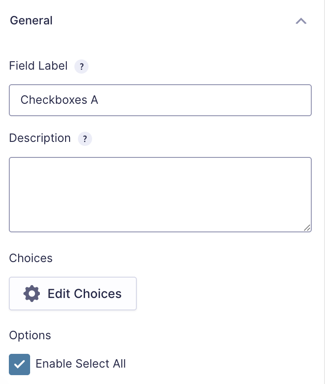Open the Edit Choices button

click(x=73, y=294)
